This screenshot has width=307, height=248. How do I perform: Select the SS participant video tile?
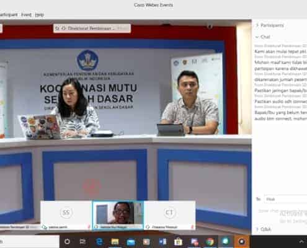coord(66,215)
